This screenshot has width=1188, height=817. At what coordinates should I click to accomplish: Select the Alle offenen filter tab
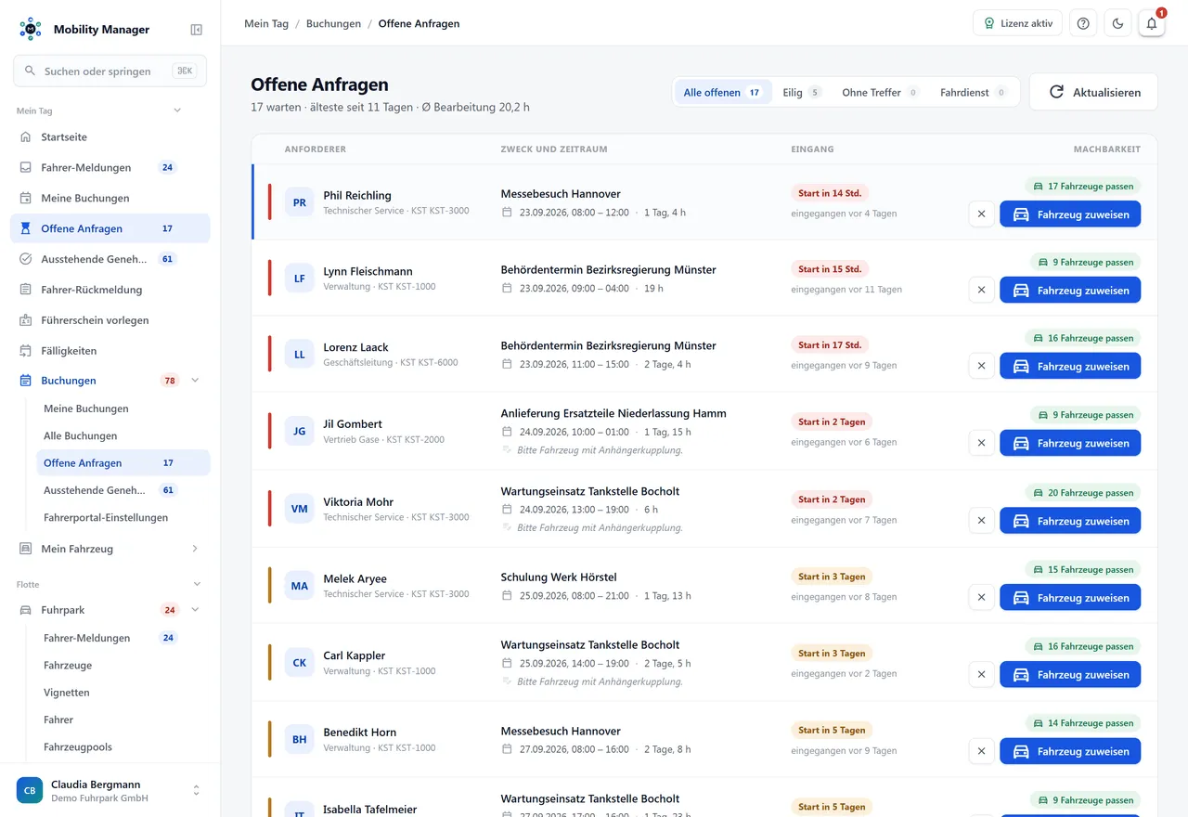[x=722, y=93]
